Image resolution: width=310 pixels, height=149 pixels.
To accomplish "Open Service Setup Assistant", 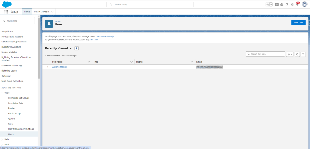I will click(12, 37).
